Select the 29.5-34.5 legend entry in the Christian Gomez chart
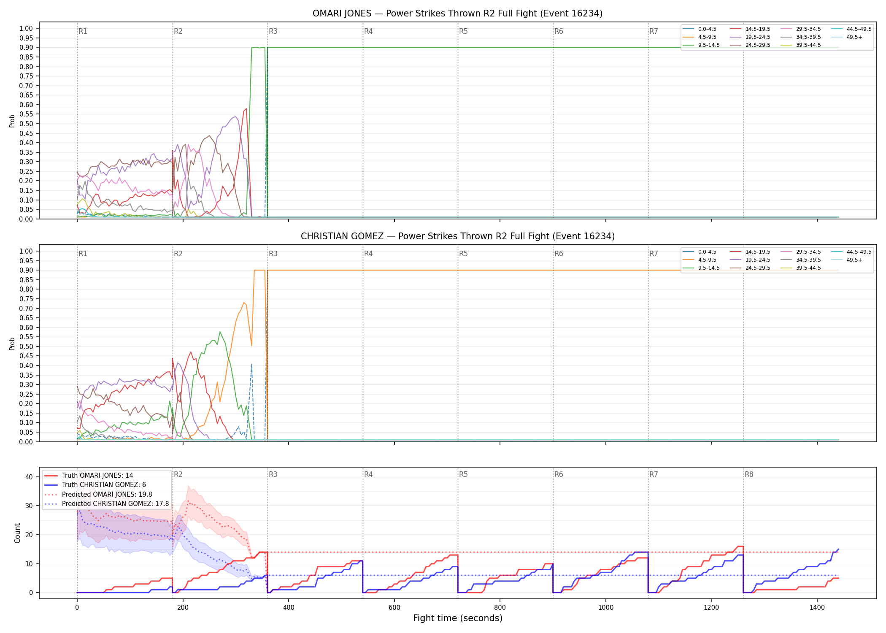 click(x=801, y=252)
